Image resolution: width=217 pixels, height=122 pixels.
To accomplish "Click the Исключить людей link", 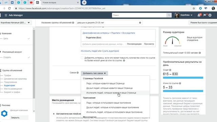I will 89,51.
